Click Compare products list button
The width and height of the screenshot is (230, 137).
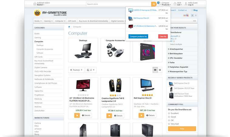138,36
